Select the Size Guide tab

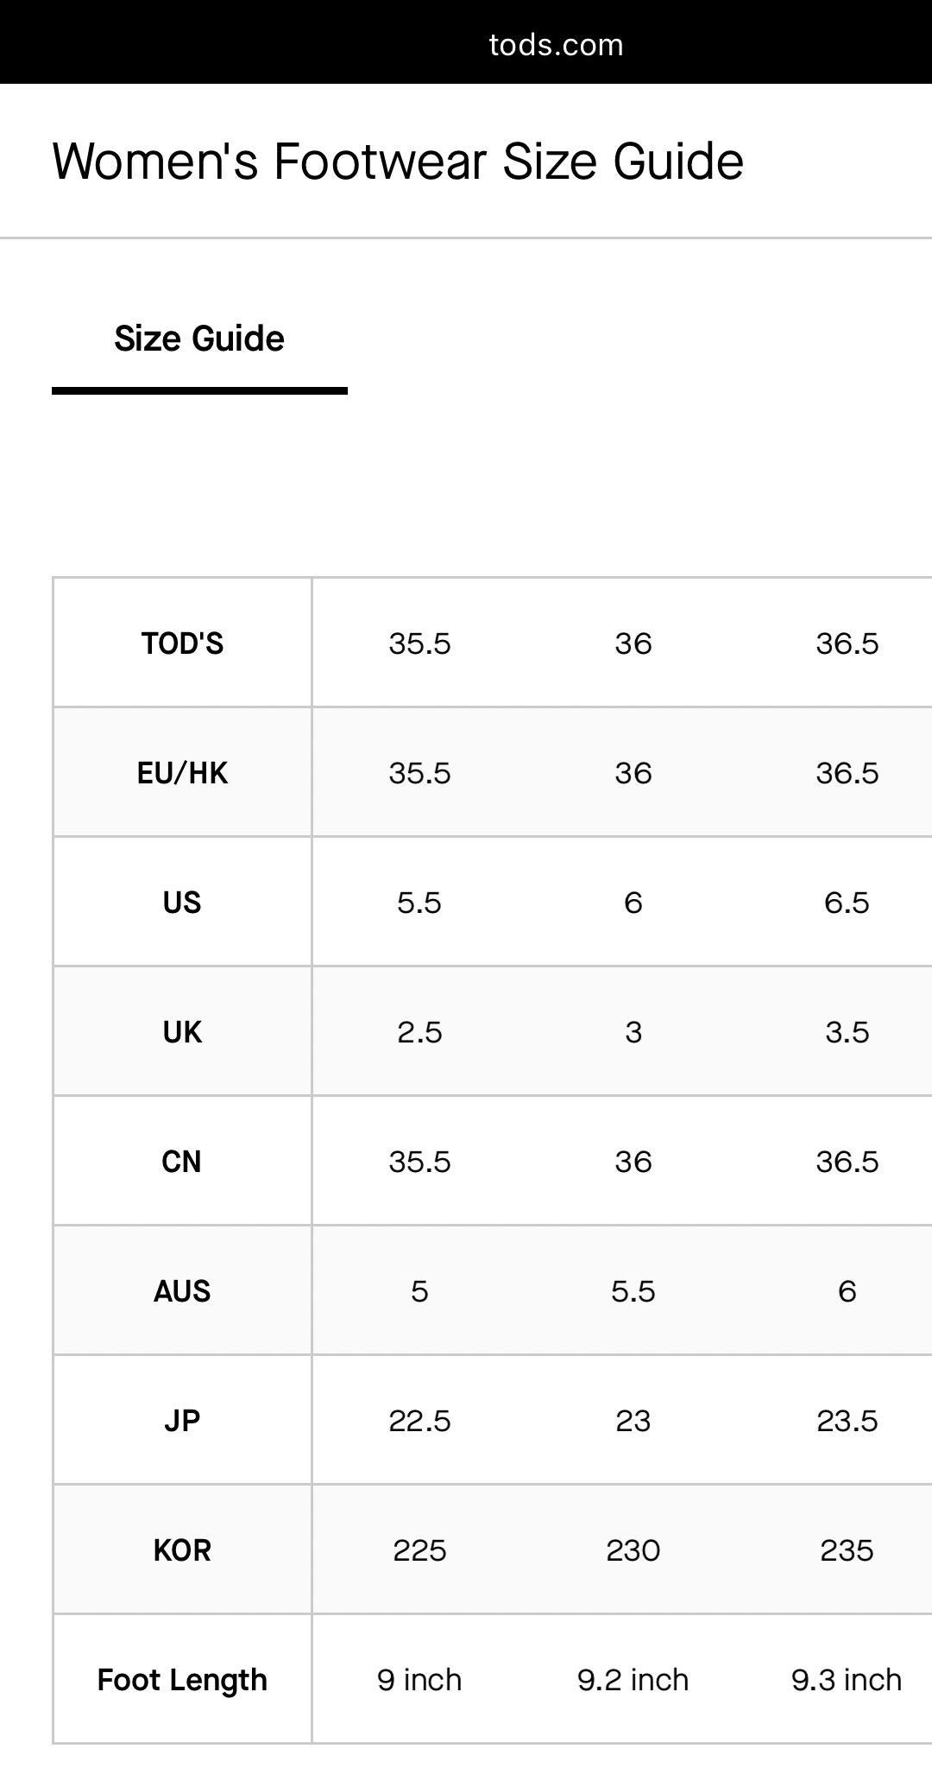[199, 339]
